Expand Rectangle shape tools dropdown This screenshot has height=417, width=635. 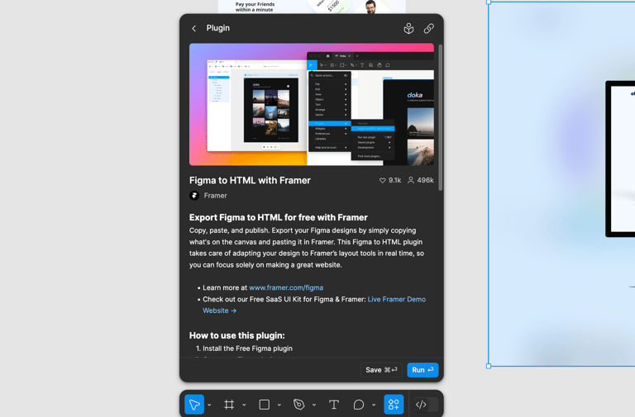click(279, 405)
